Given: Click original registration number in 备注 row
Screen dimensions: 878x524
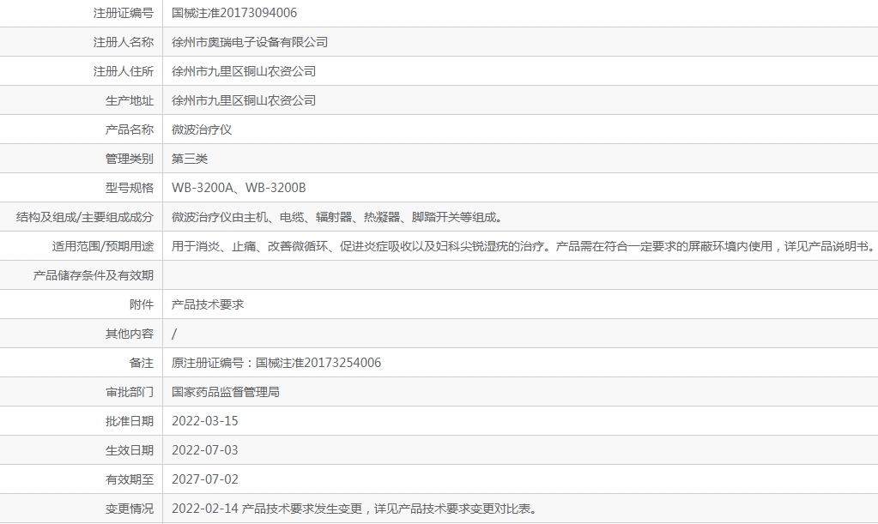Looking at the screenshot, I should click(x=276, y=363).
